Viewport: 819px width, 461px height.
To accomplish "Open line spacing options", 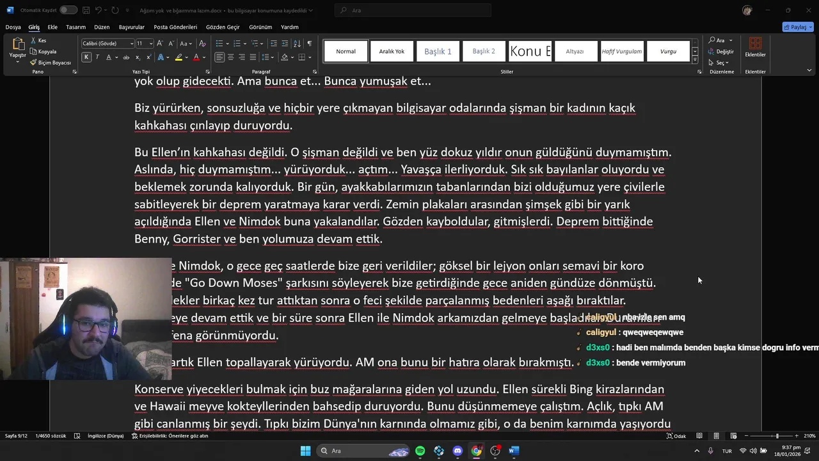I will point(267,57).
